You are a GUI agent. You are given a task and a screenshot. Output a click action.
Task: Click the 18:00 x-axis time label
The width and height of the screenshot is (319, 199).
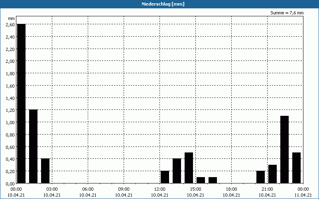click(x=232, y=189)
